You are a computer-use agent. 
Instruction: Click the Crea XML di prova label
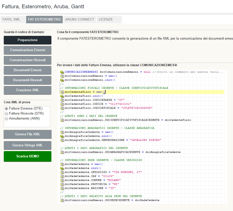[x=17, y=102]
